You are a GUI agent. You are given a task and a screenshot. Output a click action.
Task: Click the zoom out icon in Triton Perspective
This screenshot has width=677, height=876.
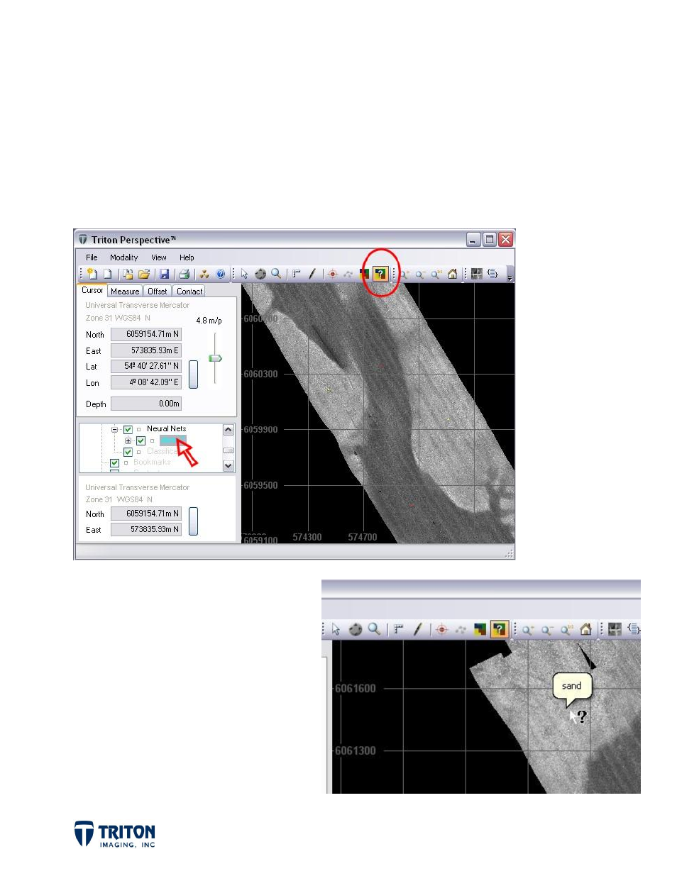[421, 274]
